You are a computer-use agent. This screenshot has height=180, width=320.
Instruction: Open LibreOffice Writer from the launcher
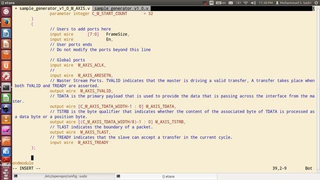point(6,33)
